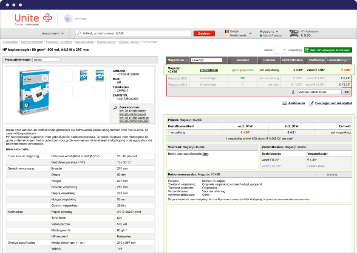Click the Belgian flag icon
This screenshot has height=253, width=357.
tap(227, 31)
